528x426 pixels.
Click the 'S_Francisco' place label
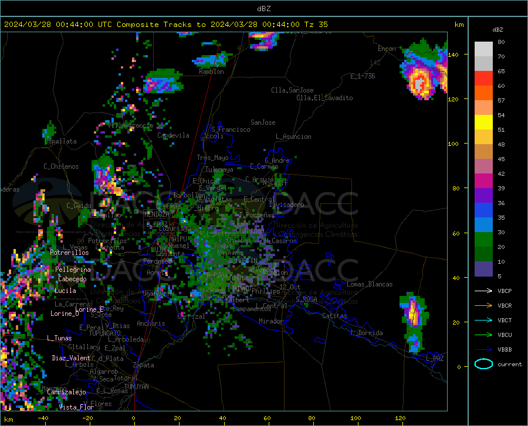coord(231,129)
